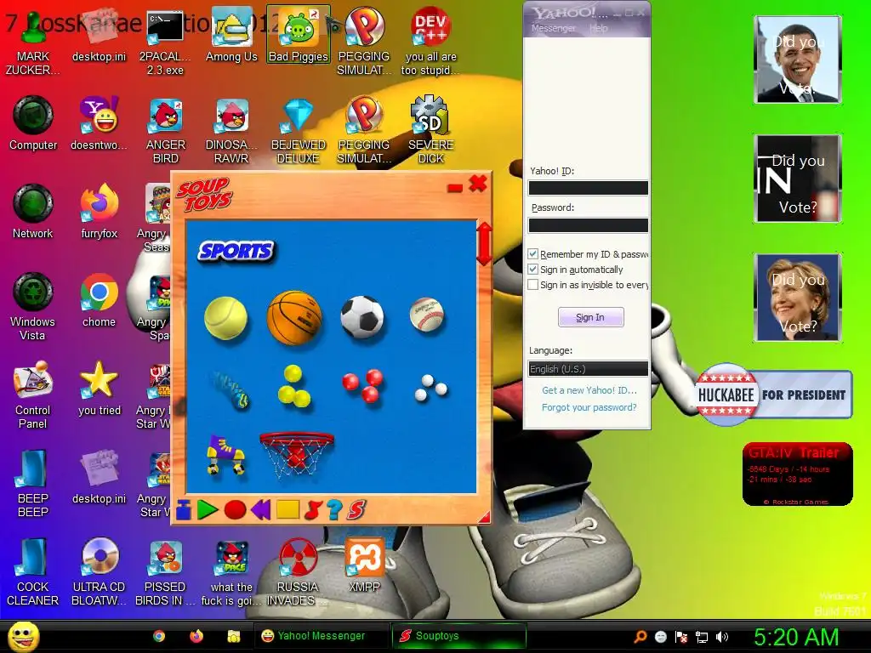Viewport: 871px width, 653px height.
Task: Open the Start menu smiley button
Action: click(x=23, y=636)
